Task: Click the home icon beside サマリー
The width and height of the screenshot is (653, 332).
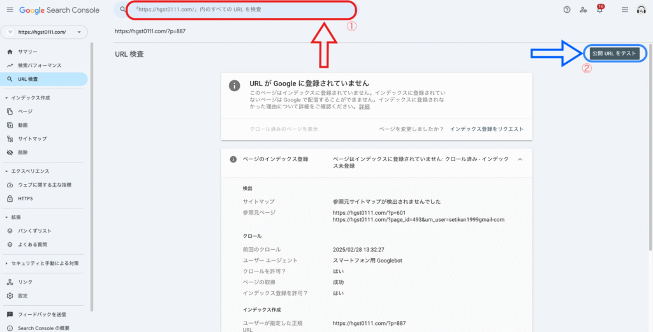Action: [10, 52]
